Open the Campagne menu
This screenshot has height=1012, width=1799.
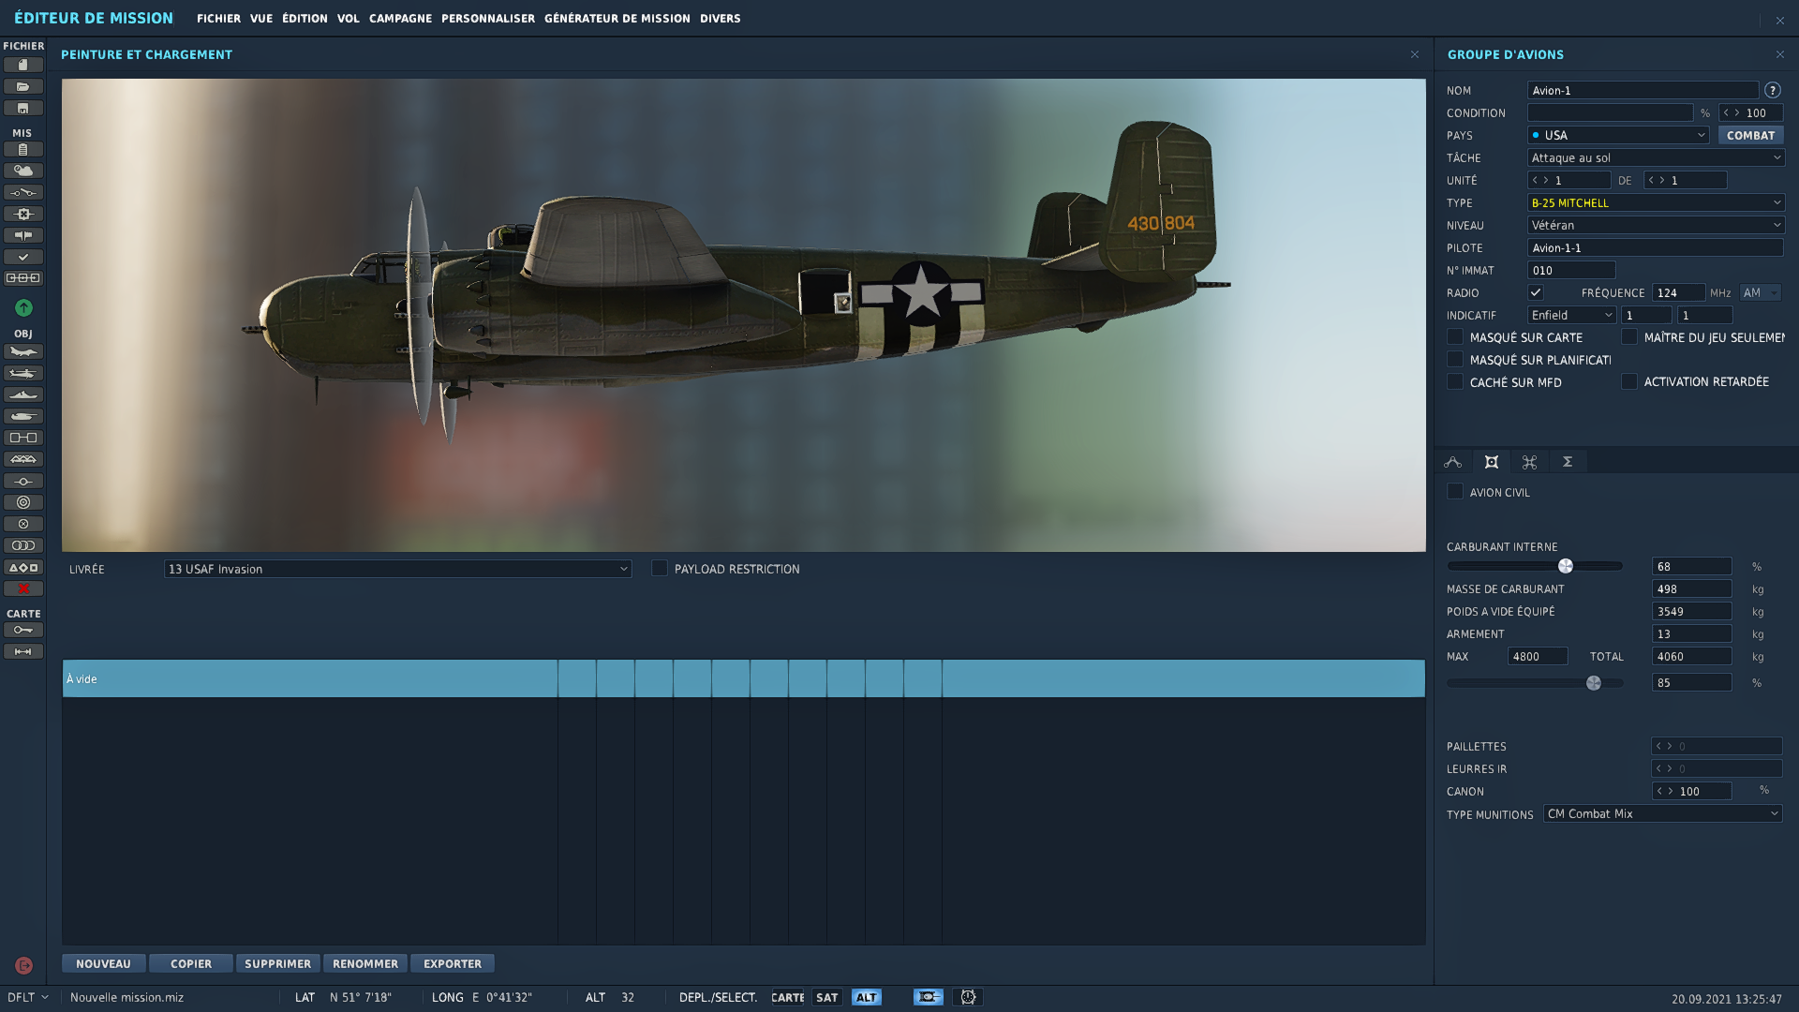tap(400, 18)
